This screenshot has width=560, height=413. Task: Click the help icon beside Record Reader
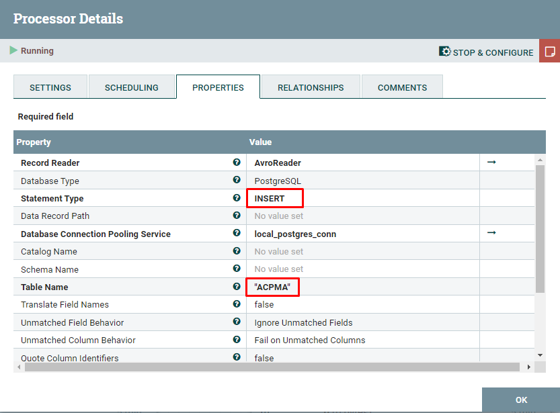235,163
